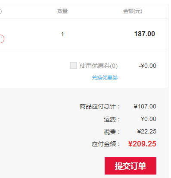Click the shipping fee value ¥0.00

[x=148, y=119]
